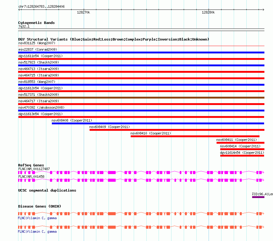Image resolution: width=273 pixels, height=241 pixels.
Task: Click the chr7:128264783..128284406 region label
Action: click(41, 7)
